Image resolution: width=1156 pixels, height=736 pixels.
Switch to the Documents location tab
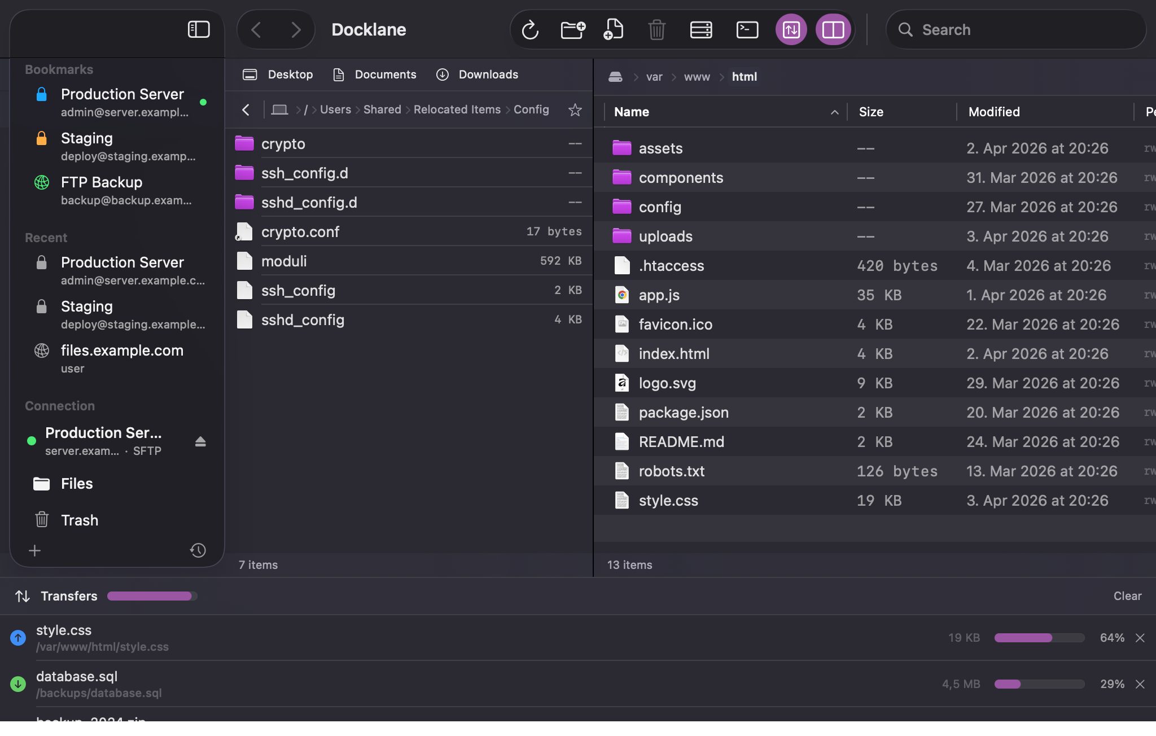pos(375,75)
